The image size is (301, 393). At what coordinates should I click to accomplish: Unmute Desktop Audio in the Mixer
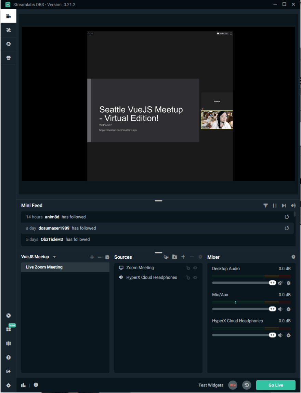(x=280, y=283)
